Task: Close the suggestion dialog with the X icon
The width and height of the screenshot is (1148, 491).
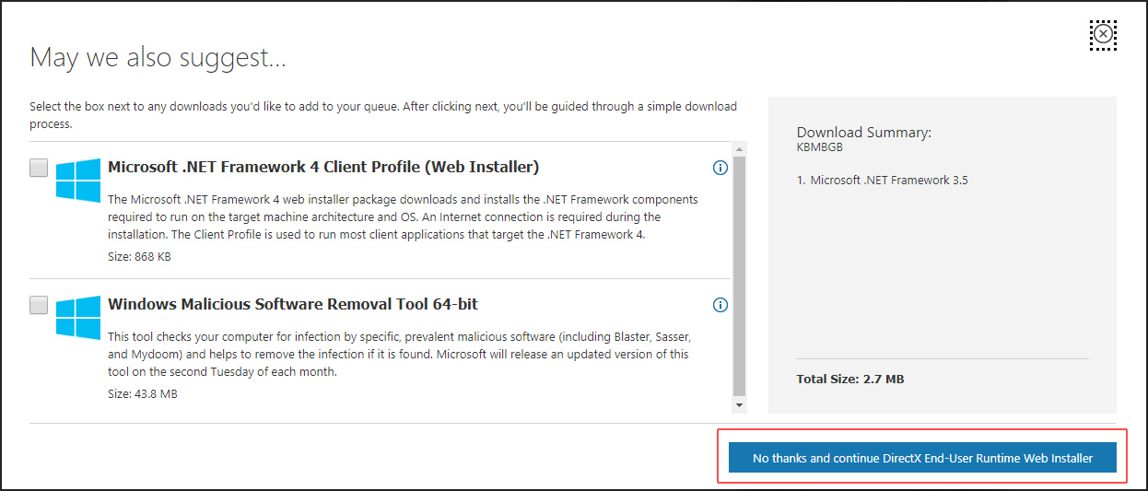Action: pos(1103,35)
